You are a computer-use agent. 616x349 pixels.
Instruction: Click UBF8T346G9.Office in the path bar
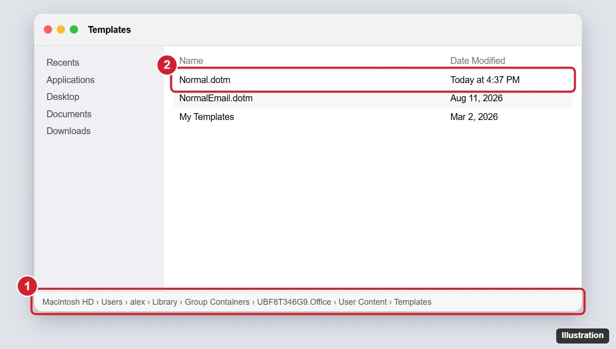[x=294, y=302]
